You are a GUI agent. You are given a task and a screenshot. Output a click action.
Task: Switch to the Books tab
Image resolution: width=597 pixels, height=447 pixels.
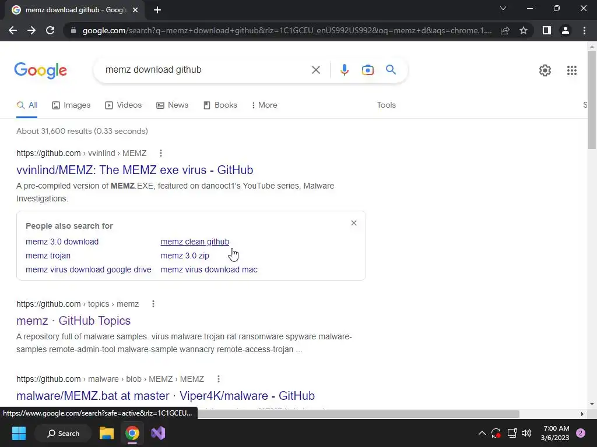tap(220, 105)
